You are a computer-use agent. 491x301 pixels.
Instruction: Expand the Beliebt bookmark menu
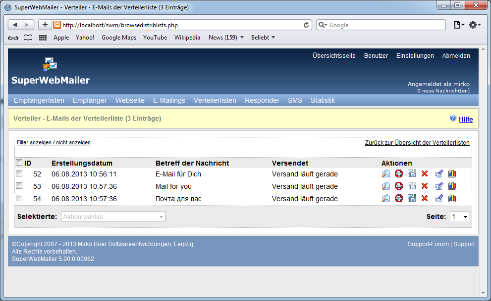[263, 38]
